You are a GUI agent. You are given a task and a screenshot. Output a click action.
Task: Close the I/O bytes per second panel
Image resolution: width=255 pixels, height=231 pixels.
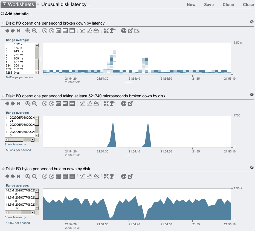[x=252, y=167]
